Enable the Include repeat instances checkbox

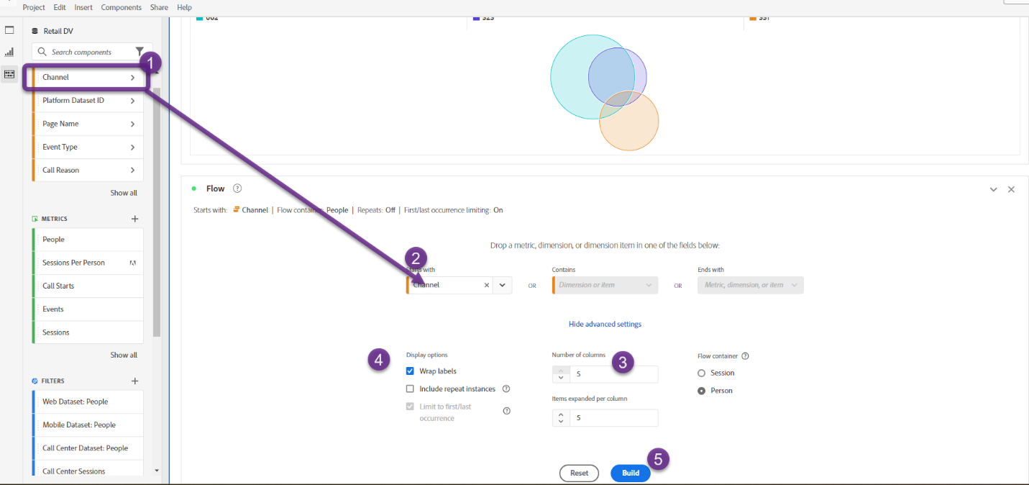tap(411, 389)
